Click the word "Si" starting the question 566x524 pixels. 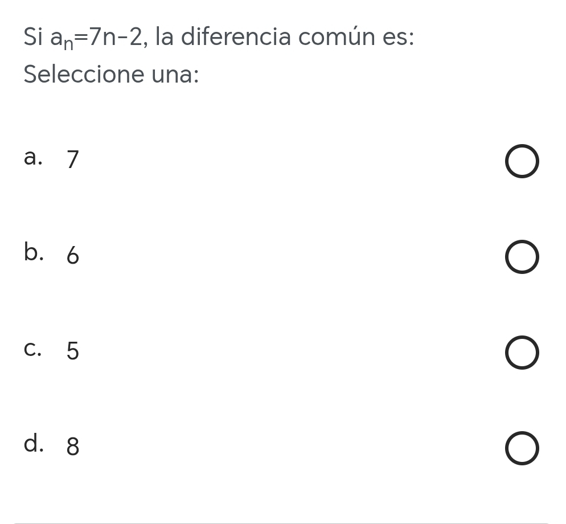click(x=33, y=38)
